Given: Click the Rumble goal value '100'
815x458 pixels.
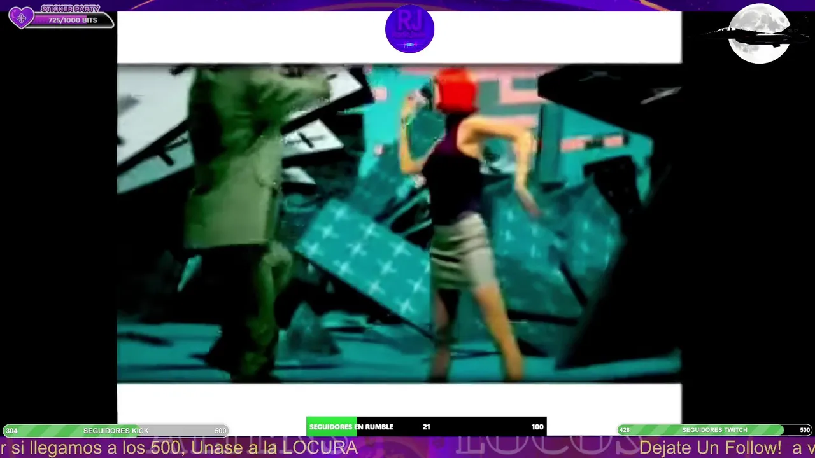Looking at the screenshot, I should pyautogui.click(x=537, y=427).
